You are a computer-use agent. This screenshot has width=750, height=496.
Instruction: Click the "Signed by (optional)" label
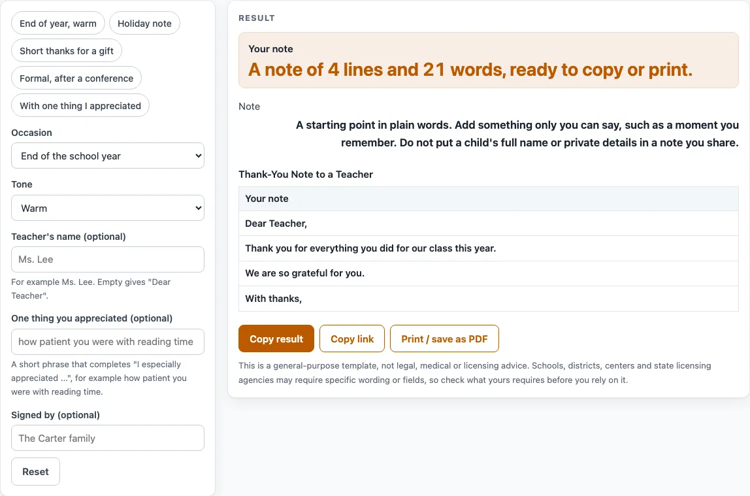point(56,415)
